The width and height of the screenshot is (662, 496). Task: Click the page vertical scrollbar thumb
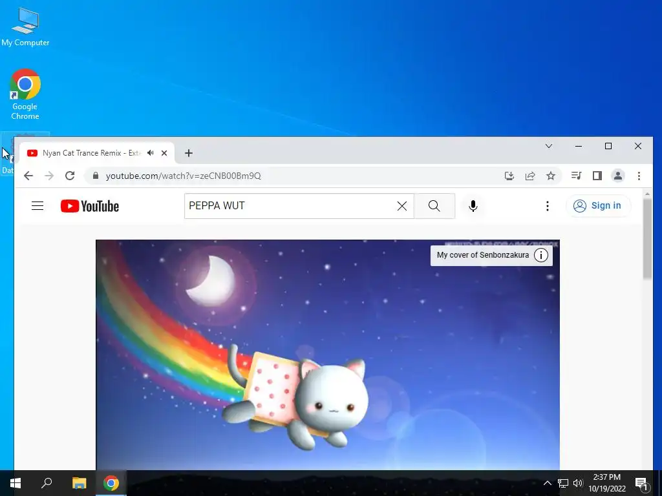(x=647, y=238)
